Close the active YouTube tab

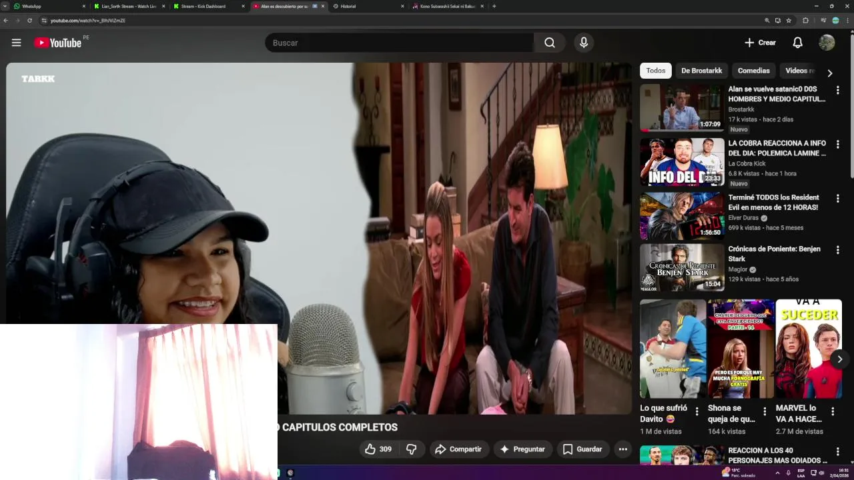[323, 6]
